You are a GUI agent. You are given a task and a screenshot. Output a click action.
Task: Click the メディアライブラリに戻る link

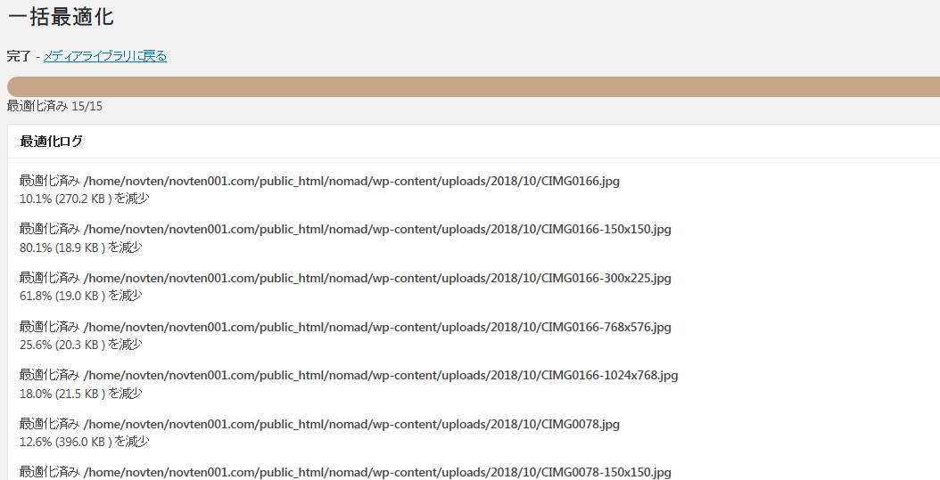105,56
